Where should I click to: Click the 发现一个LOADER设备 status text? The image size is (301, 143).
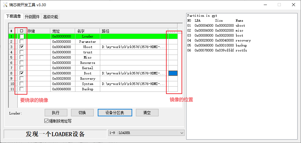(x=55, y=134)
